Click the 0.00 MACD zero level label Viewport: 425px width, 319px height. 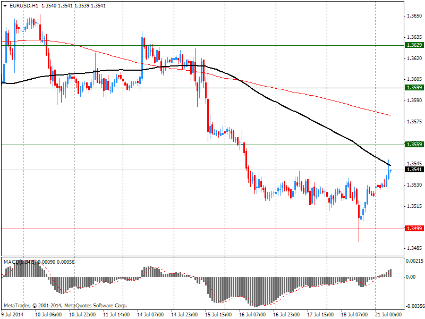tap(411, 277)
